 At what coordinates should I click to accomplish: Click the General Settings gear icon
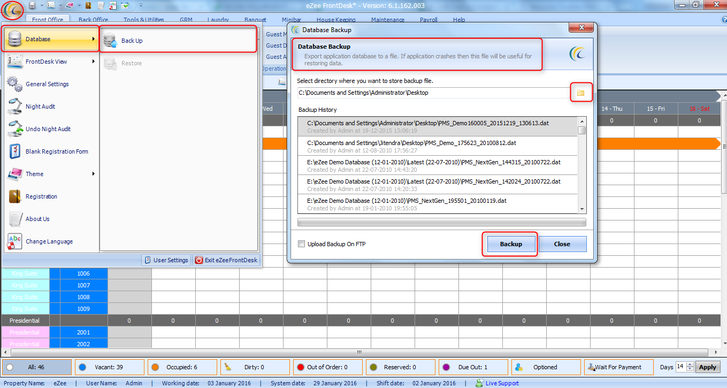(15, 84)
